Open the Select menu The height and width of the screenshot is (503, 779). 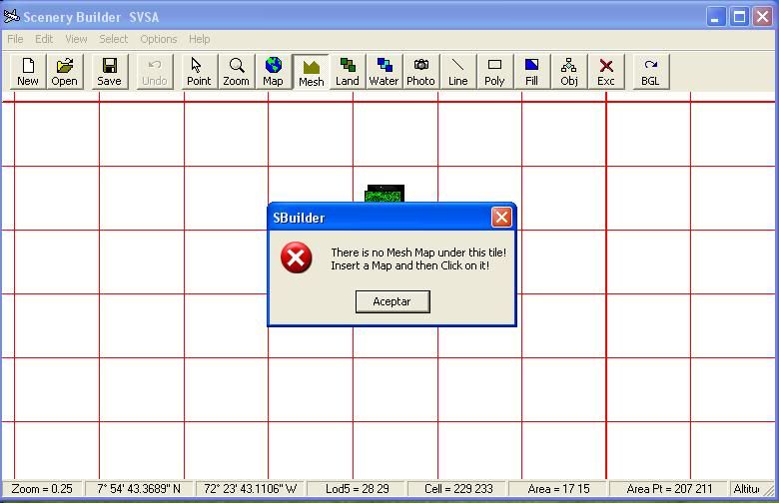pyautogui.click(x=113, y=39)
